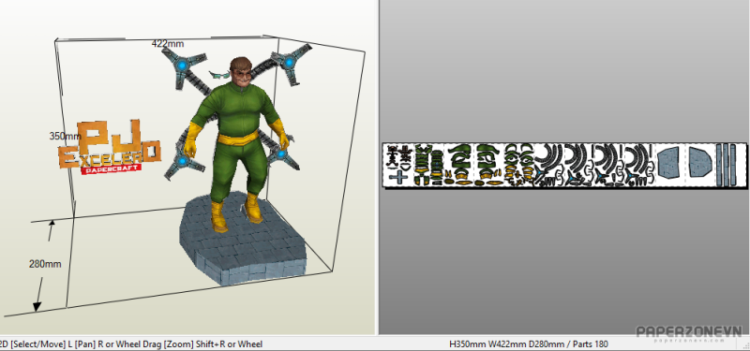Click the 350mm height dimension label
This screenshot has width=750, height=351.
65,136
